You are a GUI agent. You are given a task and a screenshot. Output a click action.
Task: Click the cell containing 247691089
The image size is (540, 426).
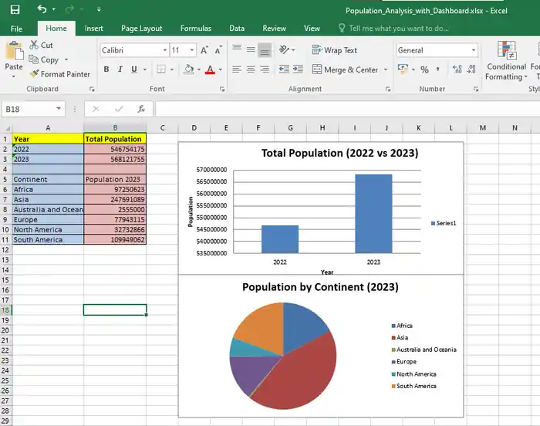[115, 199]
